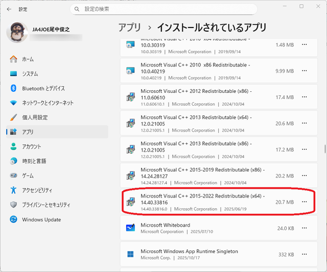This screenshot has width=327, height=272.
Task: Open more options for Visual C++ 2015-2019 (x86)
Action: coord(305,176)
